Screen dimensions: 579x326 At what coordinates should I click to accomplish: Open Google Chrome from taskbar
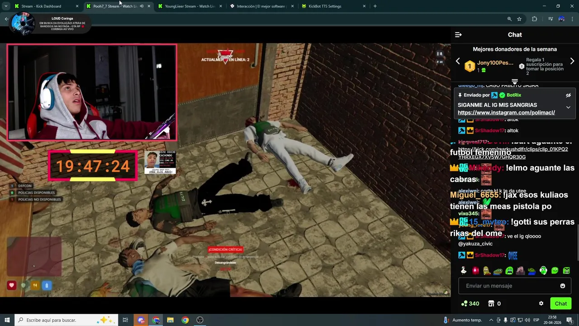click(x=185, y=320)
